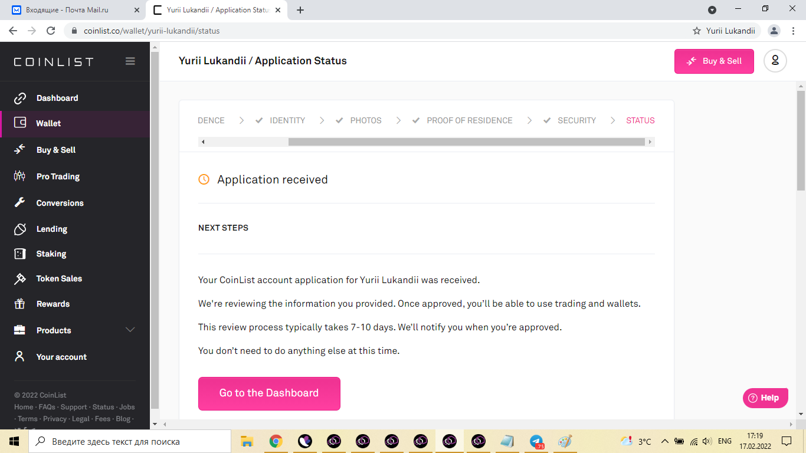The height and width of the screenshot is (453, 806).
Task: Open the Help chat button
Action: [765, 398]
